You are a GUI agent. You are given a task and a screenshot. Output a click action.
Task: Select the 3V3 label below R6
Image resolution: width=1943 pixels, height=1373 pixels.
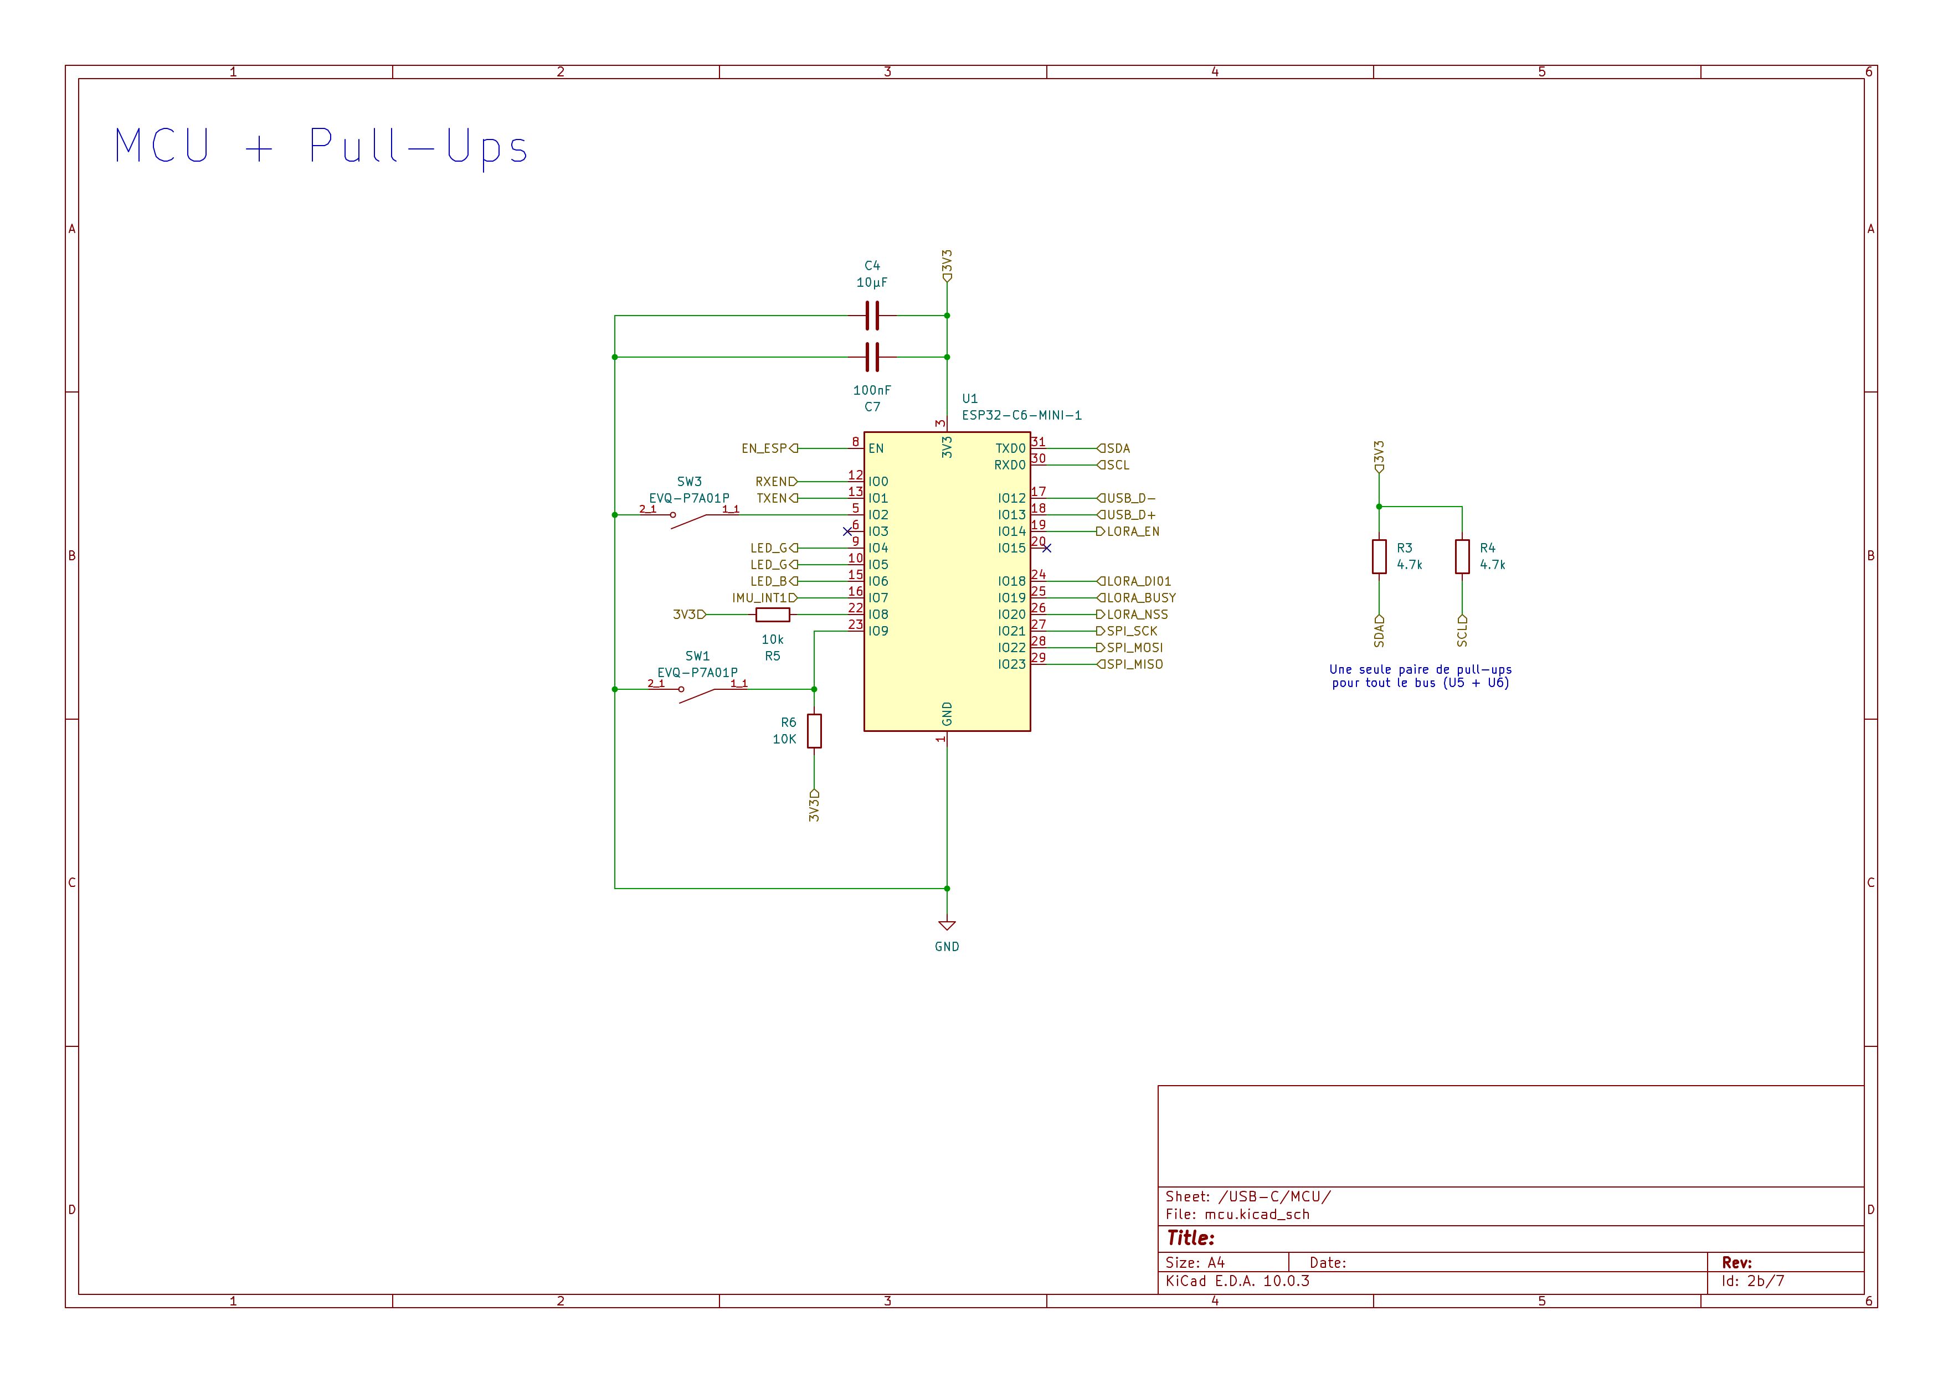click(x=814, y=806)
